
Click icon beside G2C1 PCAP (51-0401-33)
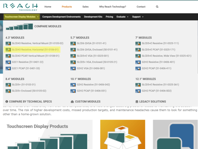[8, 68]
